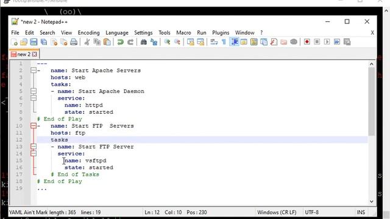This screenshot has width=390, height=219.
Task: Open the ? help menu
Action: click(x=261, y=33)
